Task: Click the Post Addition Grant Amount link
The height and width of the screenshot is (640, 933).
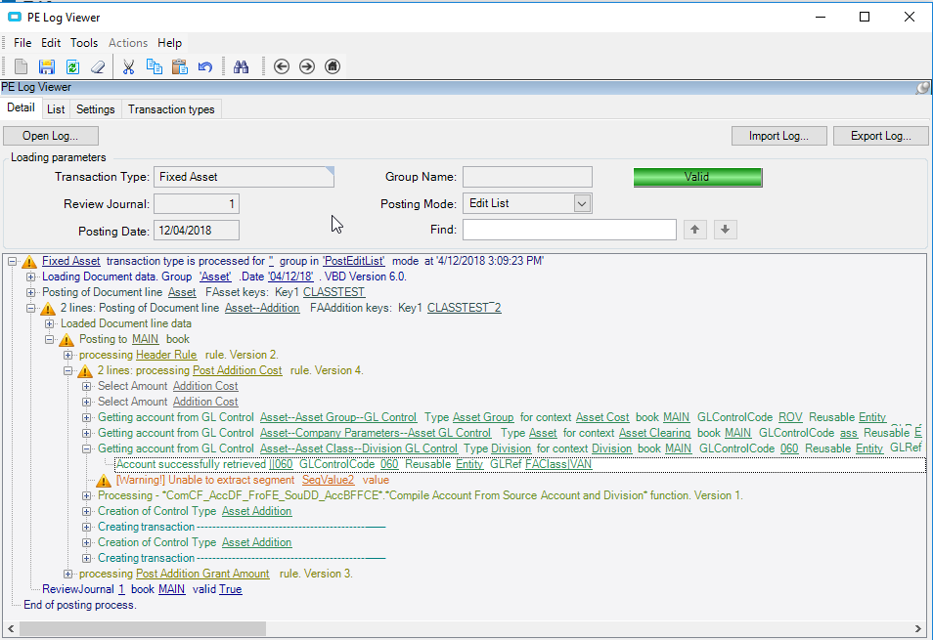Action: coord(202,574)
